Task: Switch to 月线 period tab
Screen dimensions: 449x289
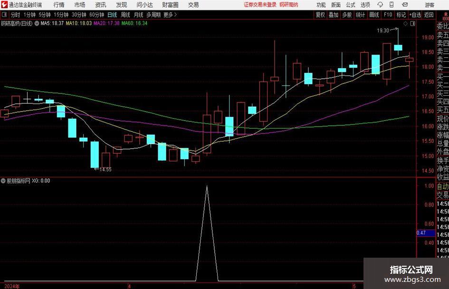Action: coord(139,15)
